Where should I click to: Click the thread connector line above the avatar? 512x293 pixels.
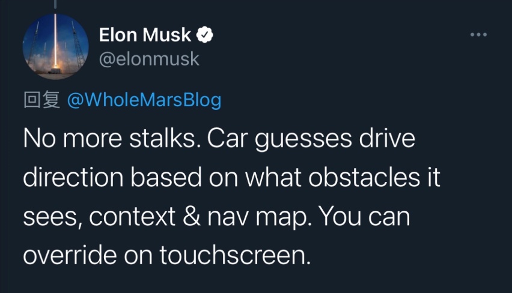click(x=55, y=4)
